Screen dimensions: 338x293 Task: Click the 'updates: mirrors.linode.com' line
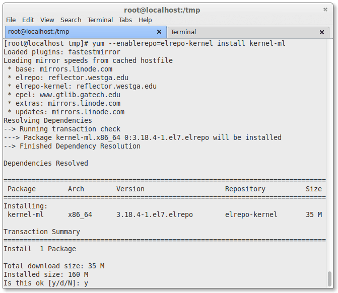[x=66, y=112]
